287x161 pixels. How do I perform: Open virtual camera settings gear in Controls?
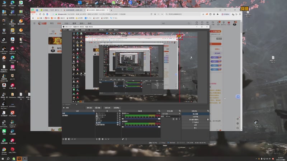click(208, 119)
